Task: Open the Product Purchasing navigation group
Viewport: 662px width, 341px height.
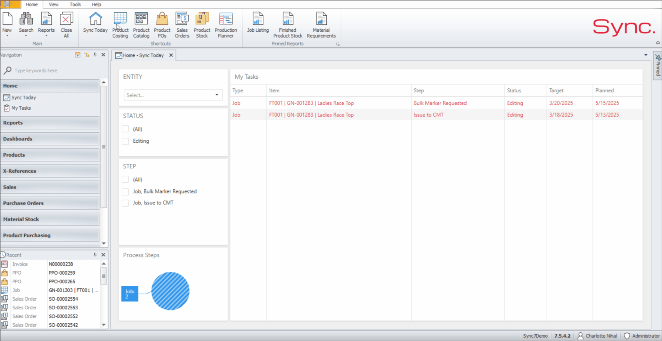Action: pos(50,236)
